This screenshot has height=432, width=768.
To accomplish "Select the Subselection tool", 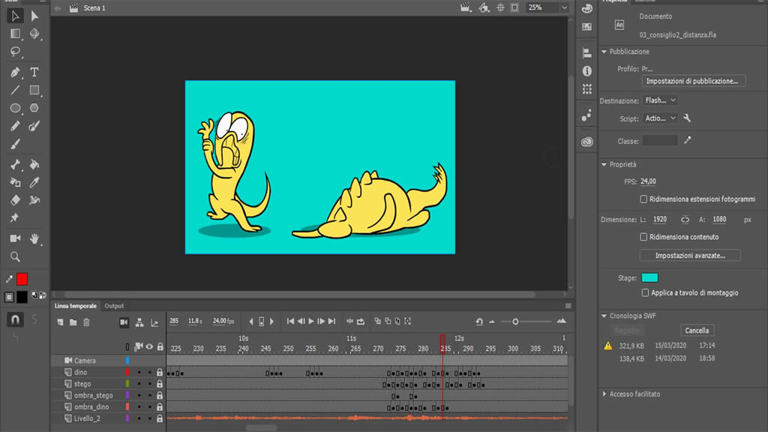I will (x=34, y=16).
